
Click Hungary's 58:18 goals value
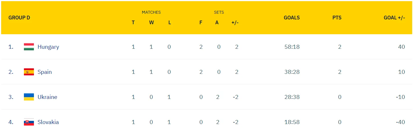[292, 47]
